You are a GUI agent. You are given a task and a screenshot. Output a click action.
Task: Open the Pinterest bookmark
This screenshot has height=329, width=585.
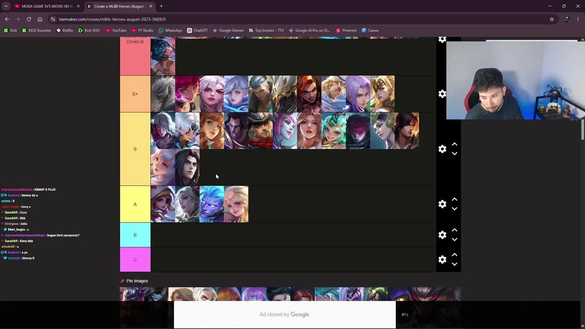[x=346, y=30]
